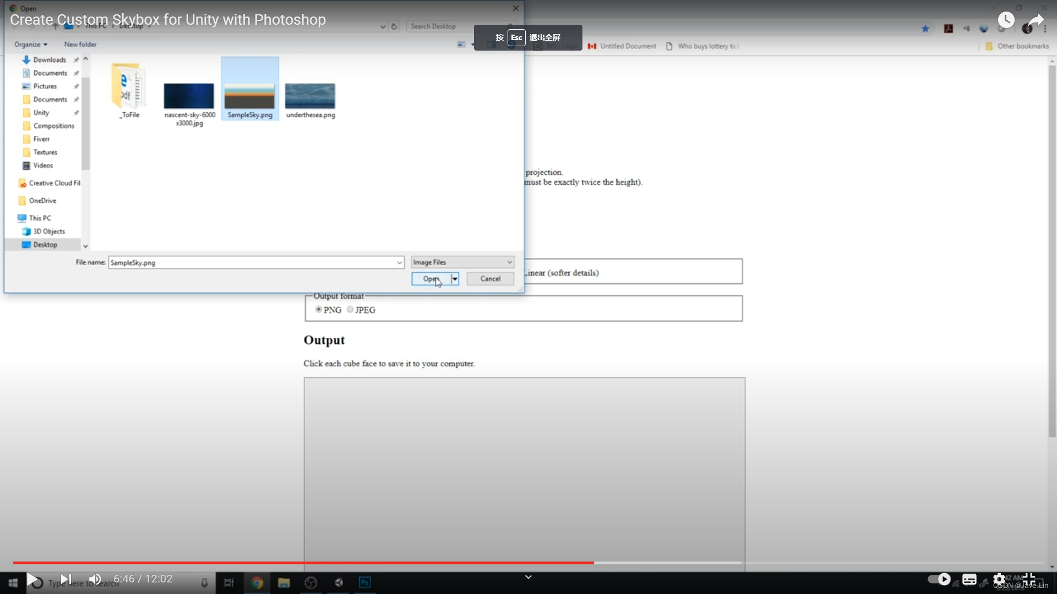Select the SampleSky.png thumbnail

click(250, 89)
